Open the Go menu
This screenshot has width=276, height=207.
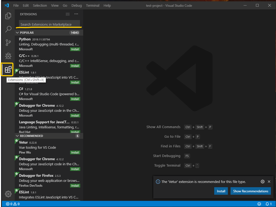(65, 5)
